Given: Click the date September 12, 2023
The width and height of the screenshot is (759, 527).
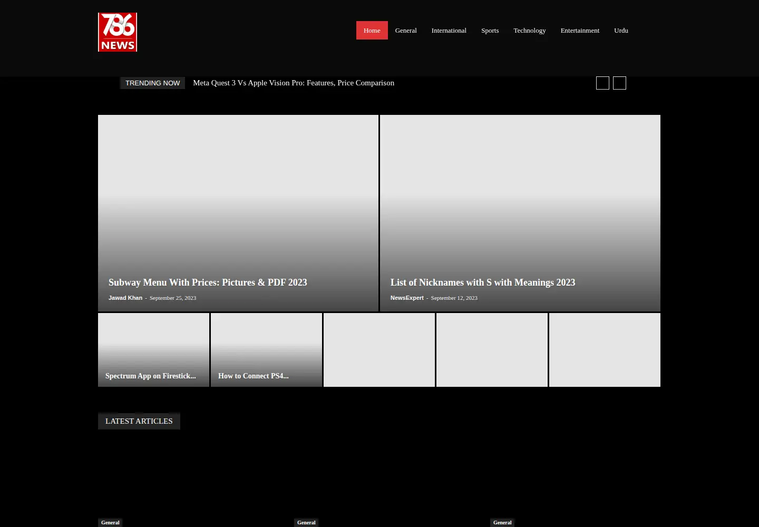Looking at the screenshot, I should pos(454,298).
